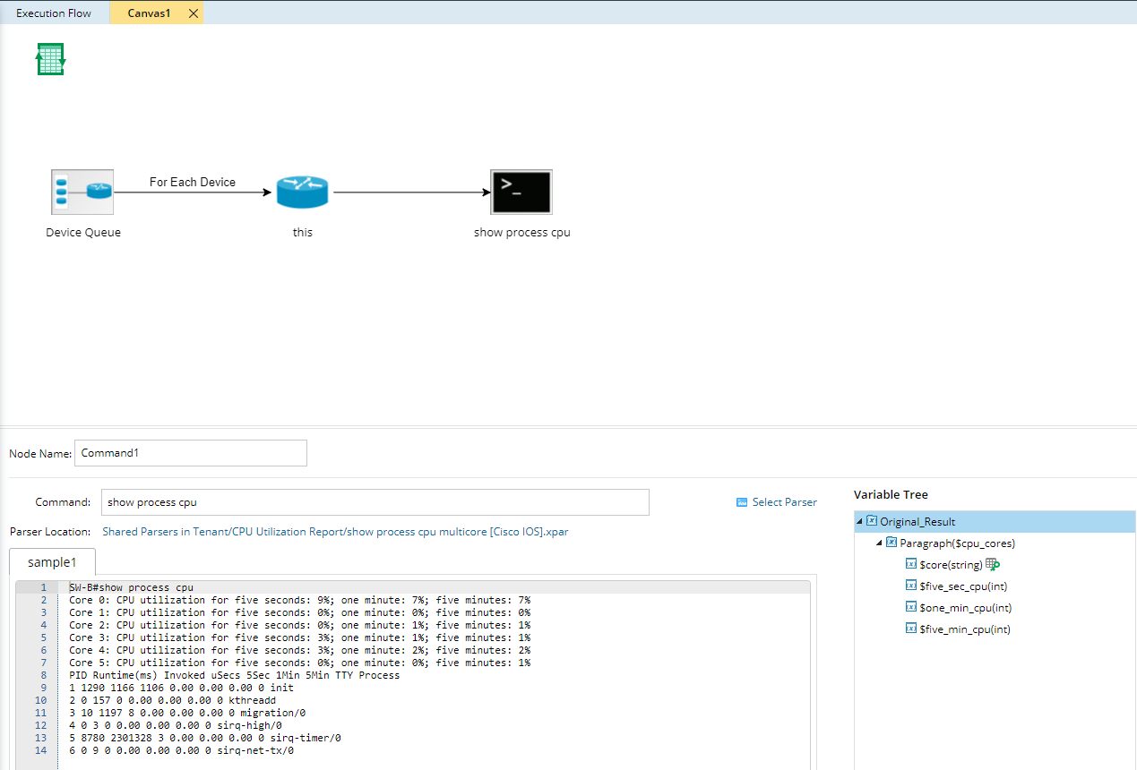Screen dimensions: 1137x770
Task: Collapse the Original_Result tree node
Action: (860, 521)
